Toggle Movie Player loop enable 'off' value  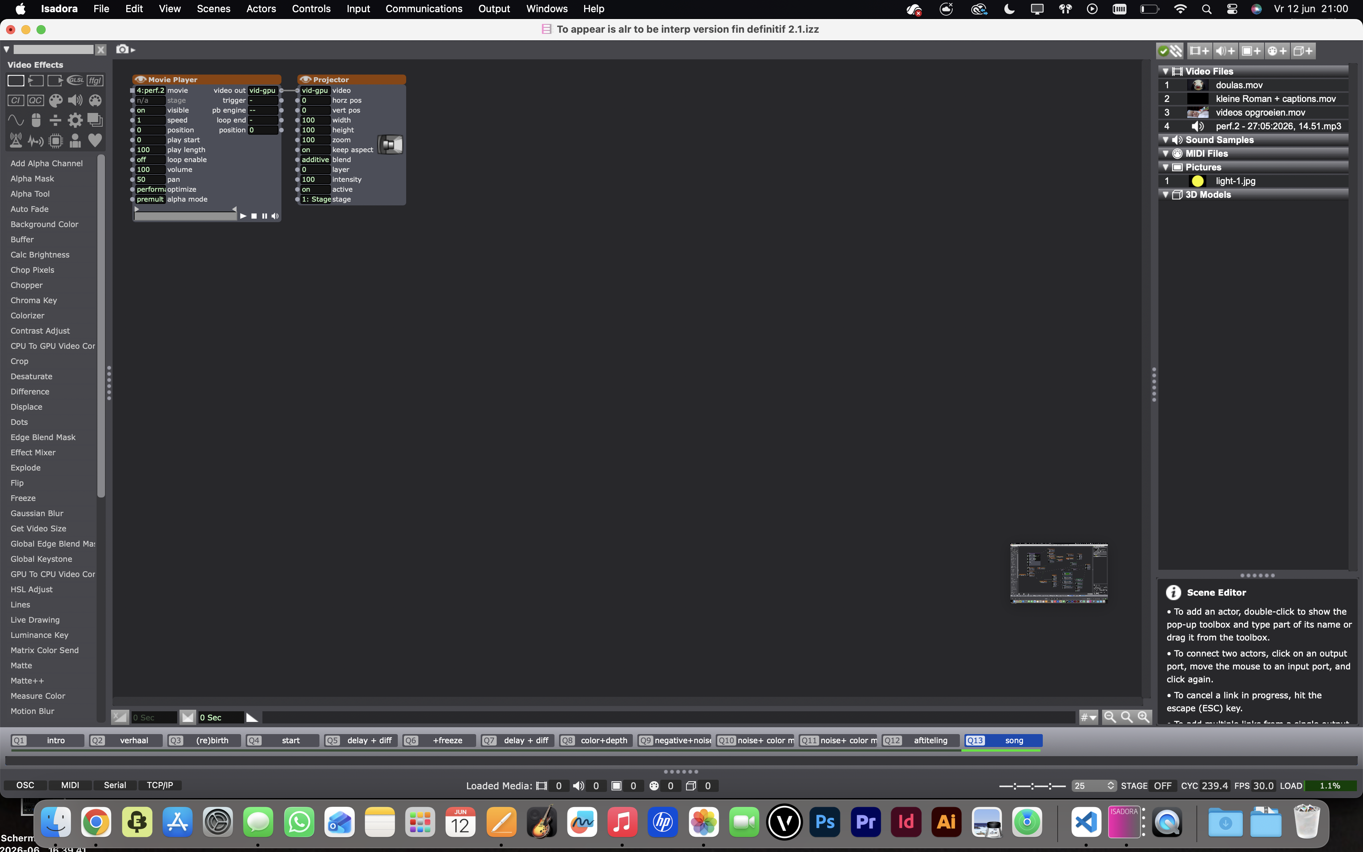pyautogui.click(x=150, y=160)
